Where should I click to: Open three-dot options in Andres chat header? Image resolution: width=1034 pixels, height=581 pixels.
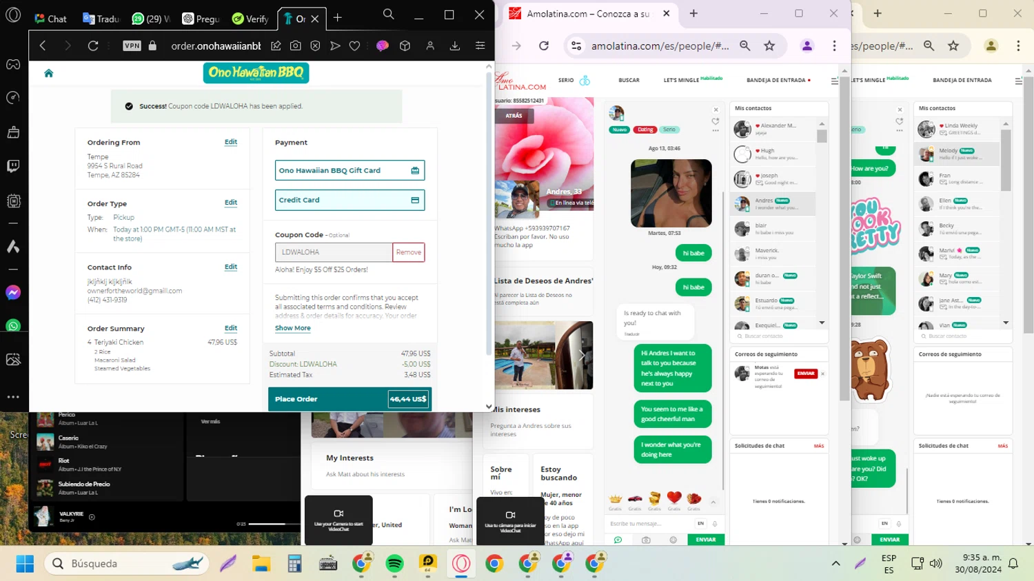click(716, 130)
